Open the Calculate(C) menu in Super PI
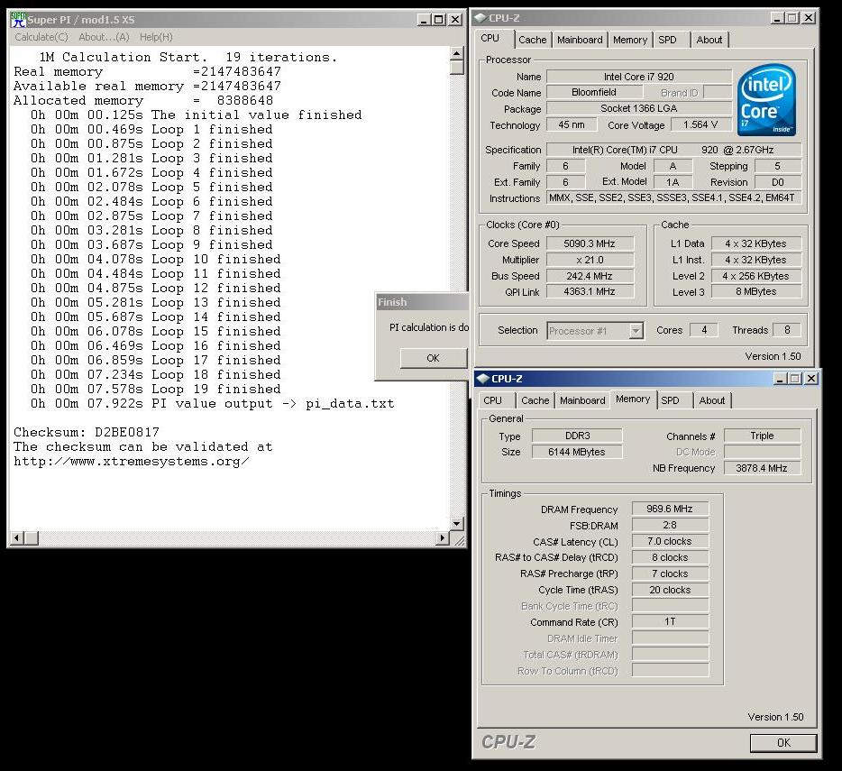This screenshot has width=842, height=771. tap(41, 37)
